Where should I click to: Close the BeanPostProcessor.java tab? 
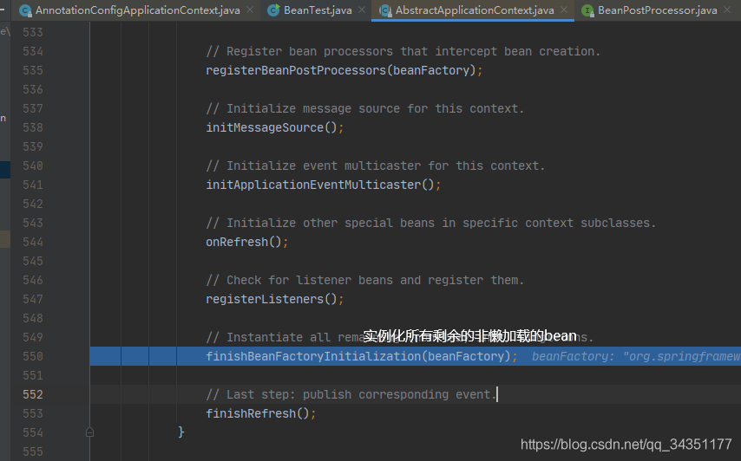point(727,10)
